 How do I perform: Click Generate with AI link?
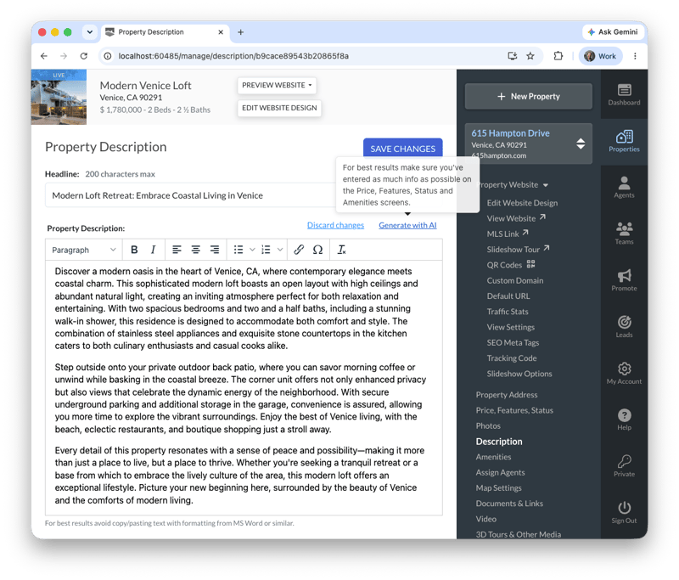tap(407, 225)
